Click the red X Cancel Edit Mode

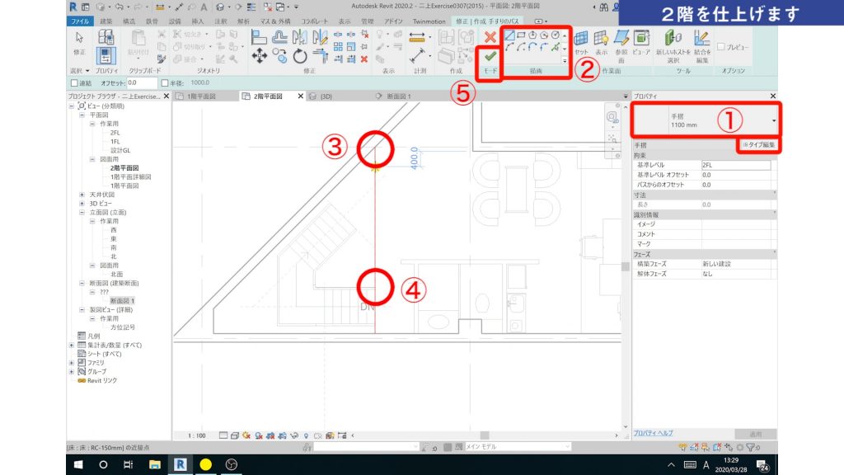click(490, 36)
